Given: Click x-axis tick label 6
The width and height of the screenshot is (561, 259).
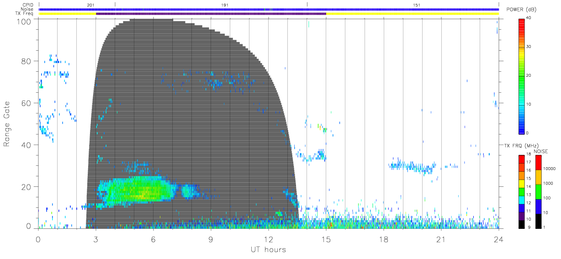Looking at the screenshot, I should [x=153, y=239].
